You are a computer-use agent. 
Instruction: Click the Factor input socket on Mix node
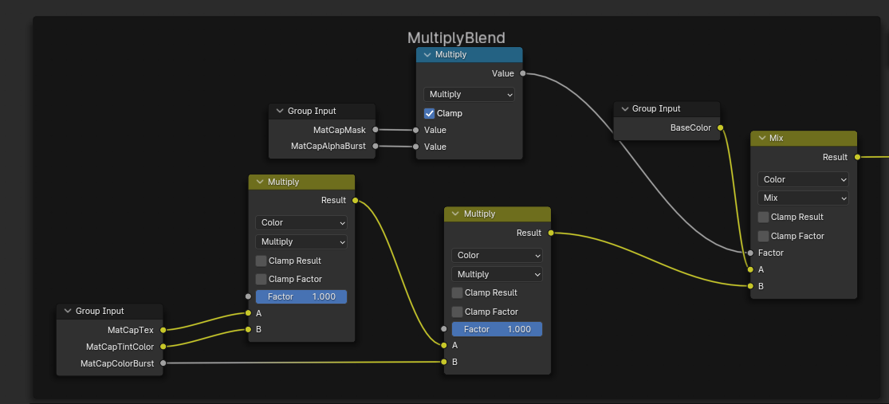click(750, 253)
